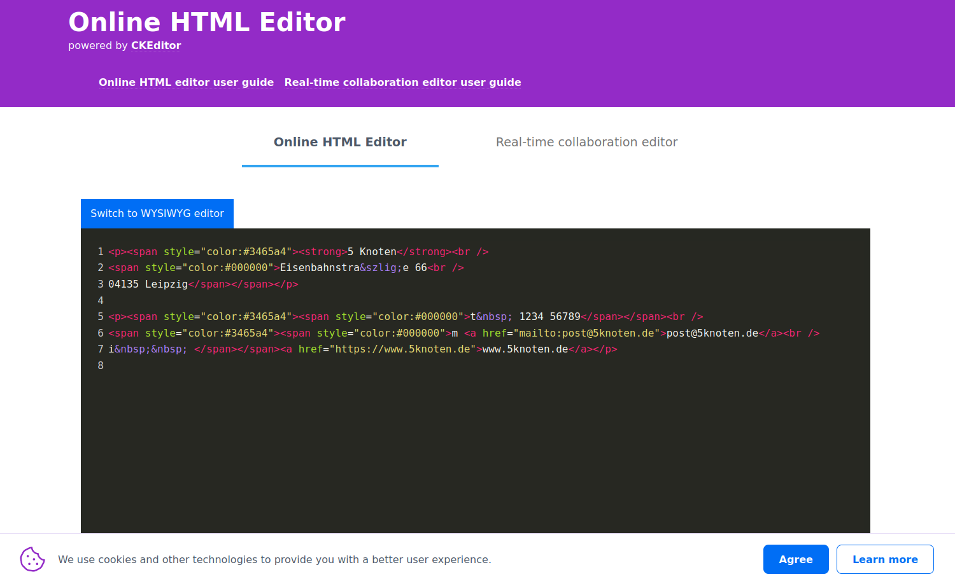
Task: Click the '5 Knoten' text on line 1
Action: click(370, 251)
